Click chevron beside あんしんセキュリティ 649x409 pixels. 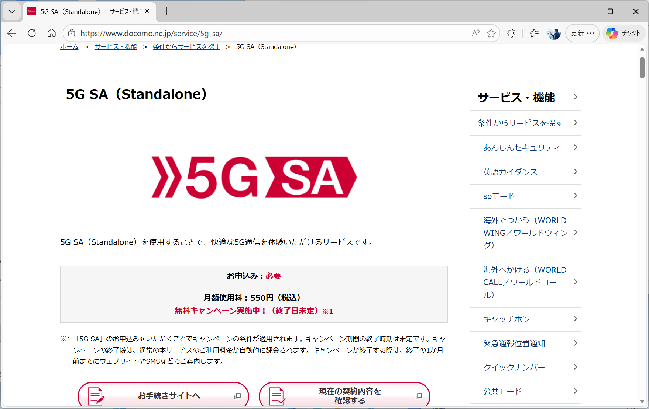click(x=576, y=147)
